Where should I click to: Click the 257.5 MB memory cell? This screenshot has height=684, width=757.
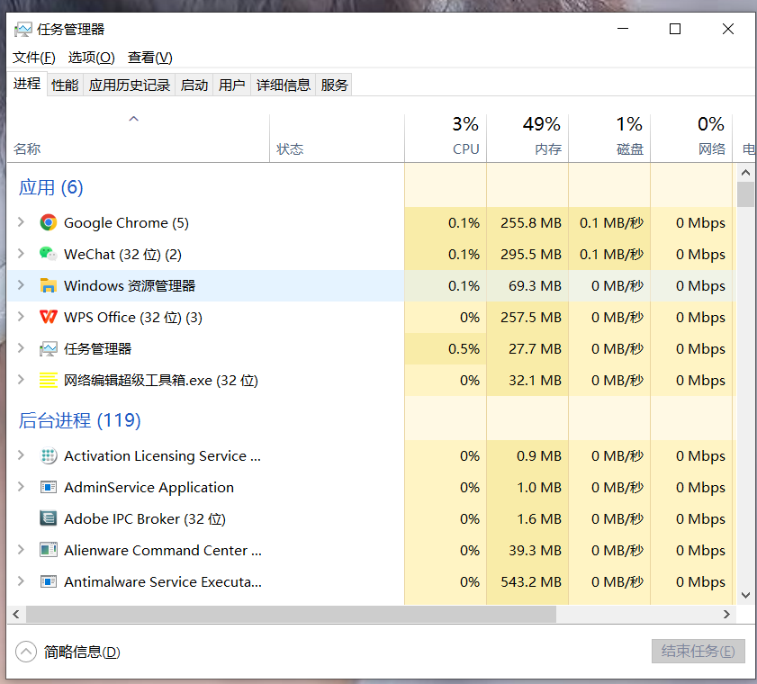tap(527, 317)
